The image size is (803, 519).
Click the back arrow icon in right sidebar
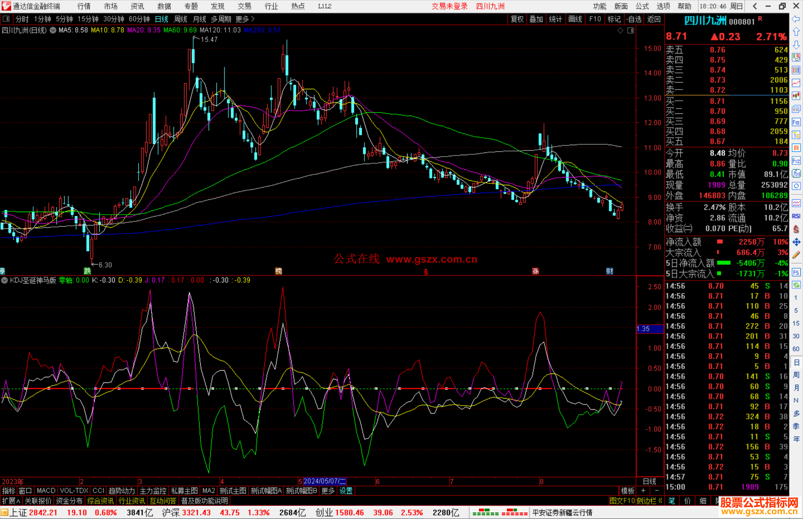coord(796,19)
